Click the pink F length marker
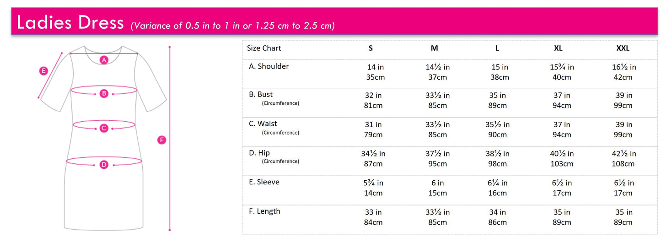661x237 pixels. [x=161, y=140]
